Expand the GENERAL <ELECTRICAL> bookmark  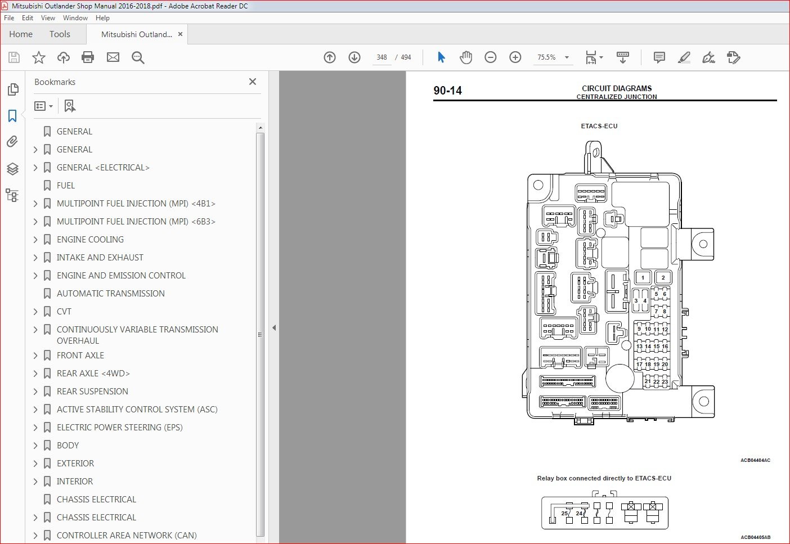pos(35,168)
